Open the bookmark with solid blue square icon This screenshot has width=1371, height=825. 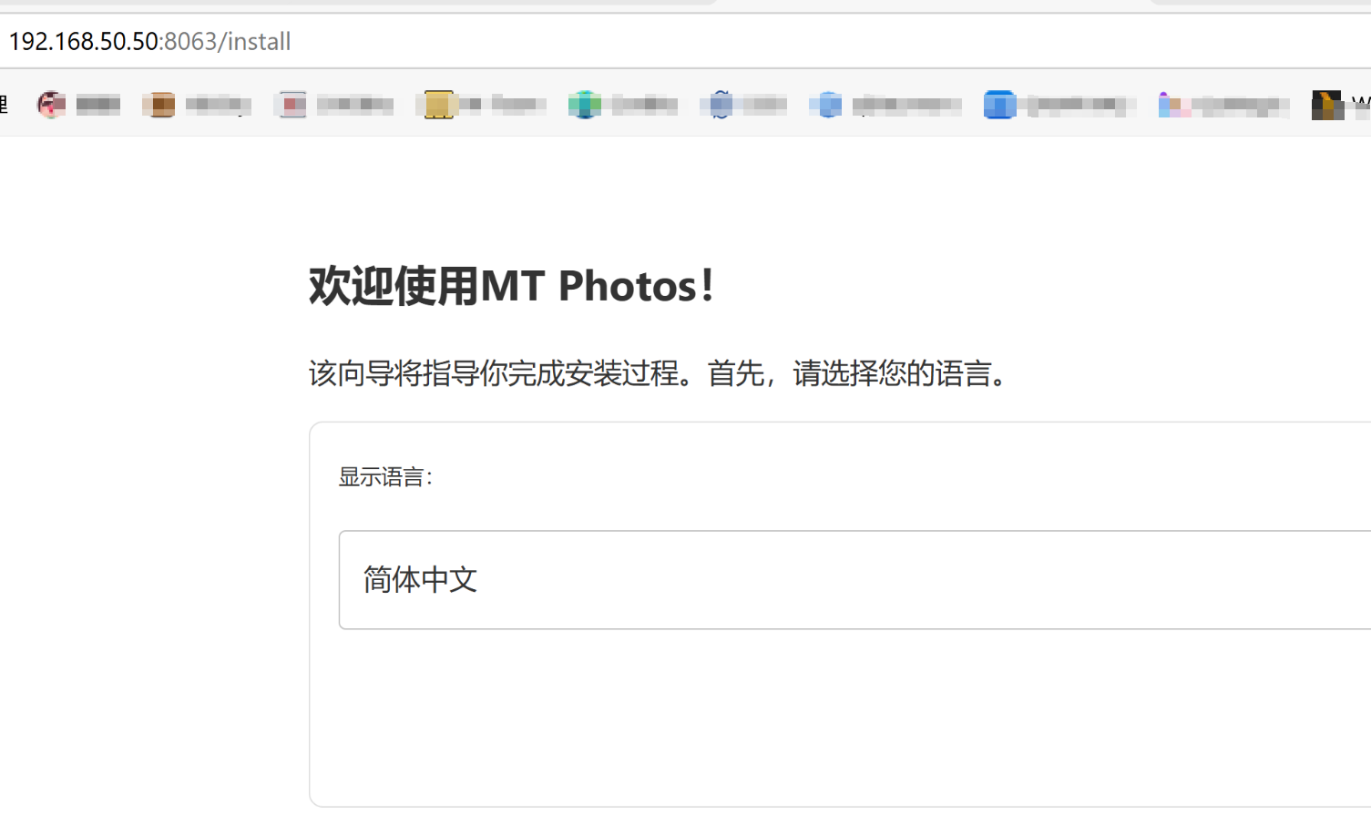point(999,105)
